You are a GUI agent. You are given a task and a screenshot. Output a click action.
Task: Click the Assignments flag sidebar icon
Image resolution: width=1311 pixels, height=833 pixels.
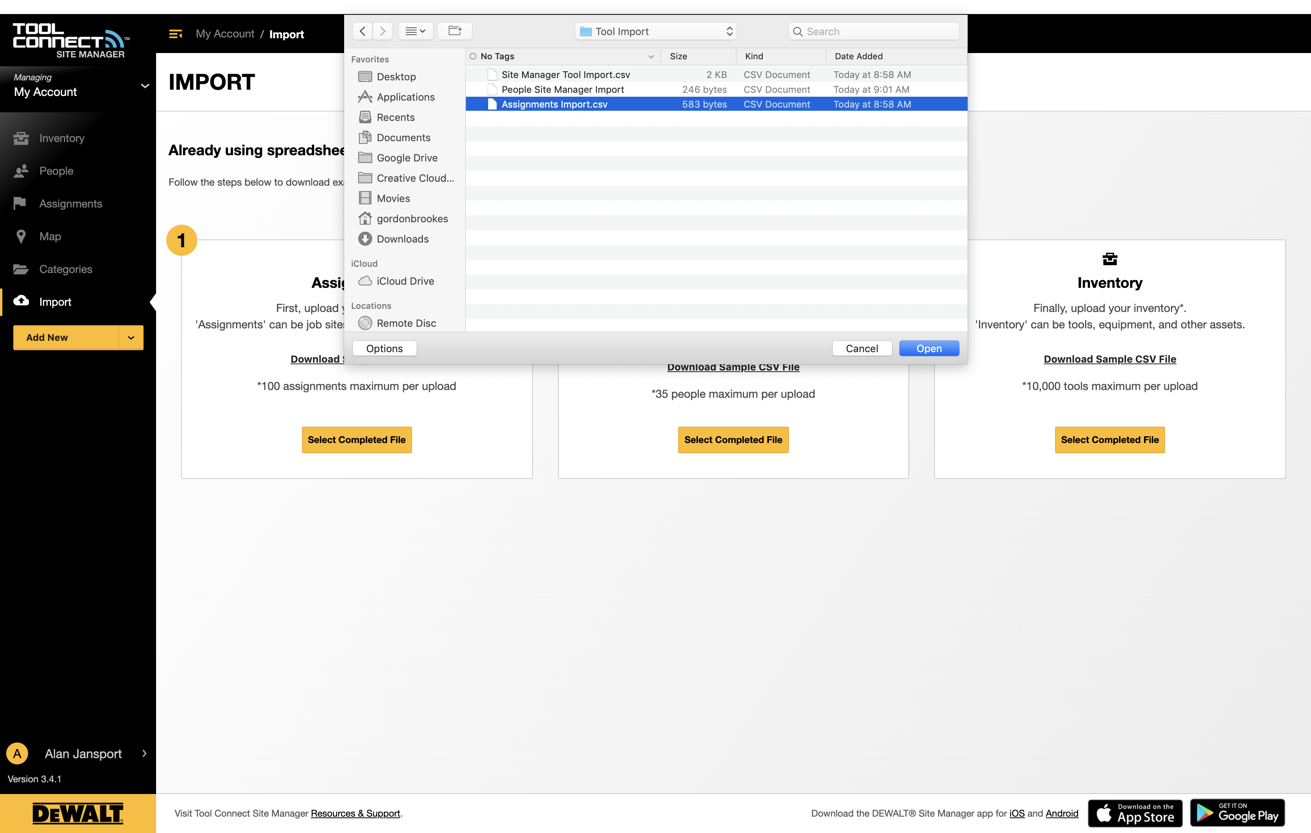(x=20, y=203)
